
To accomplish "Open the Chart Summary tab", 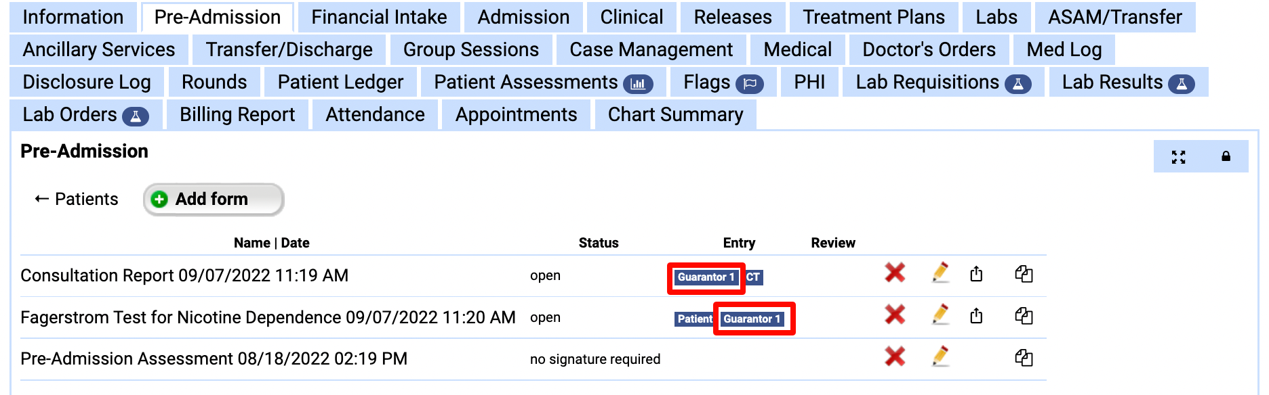I will click(x=674, y=114).
